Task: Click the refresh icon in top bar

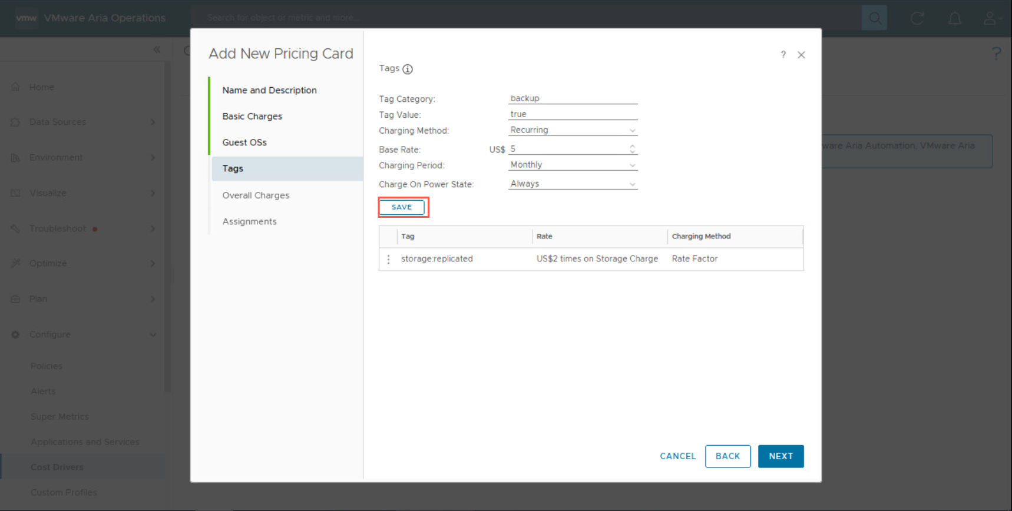Action: [917, 18]
